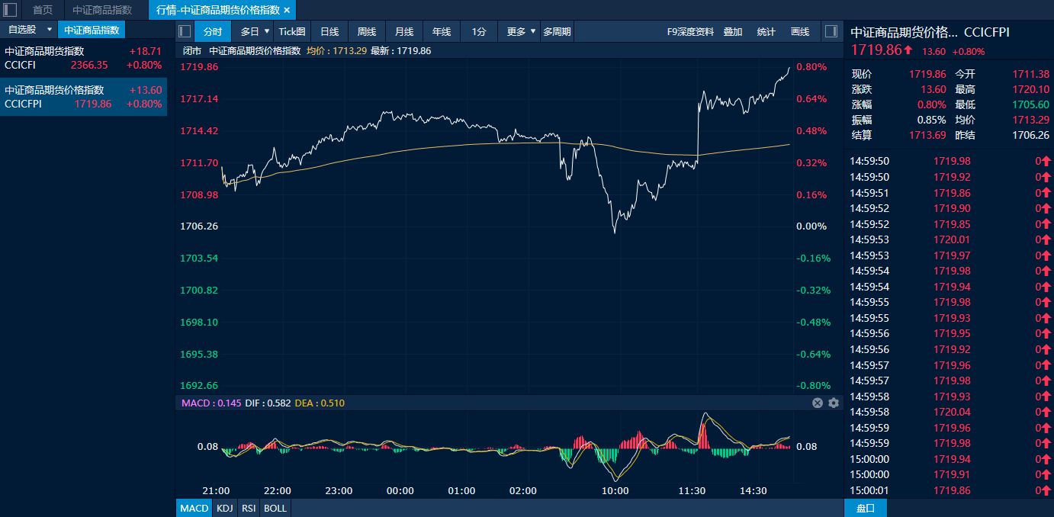Select the MACD indicator tab
This screenshot has width=1054, height=517.
point(194,508)
